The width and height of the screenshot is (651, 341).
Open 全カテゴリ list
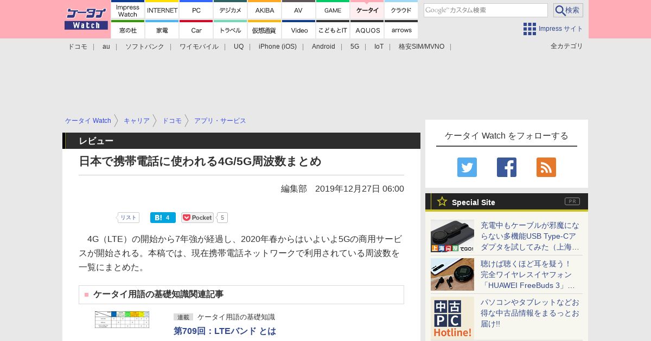coord(567,46)
